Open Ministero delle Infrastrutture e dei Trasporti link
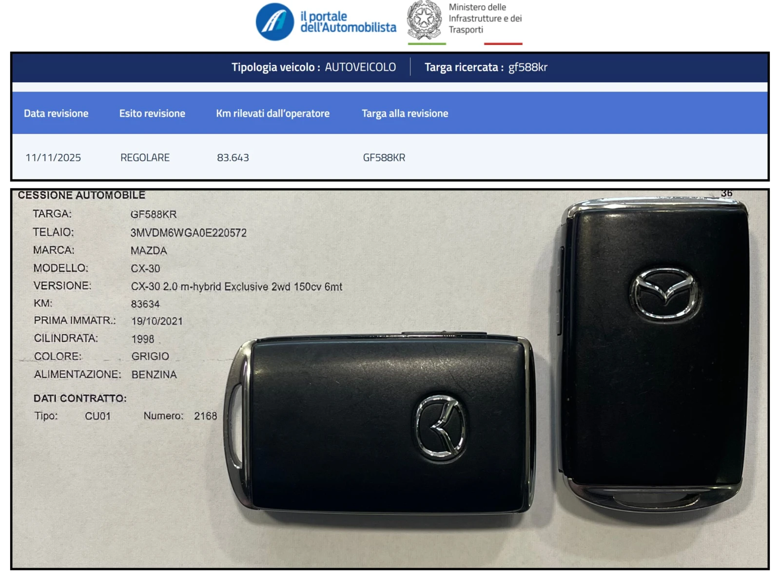This screenshot has height=575, width=780. (485, 19)
